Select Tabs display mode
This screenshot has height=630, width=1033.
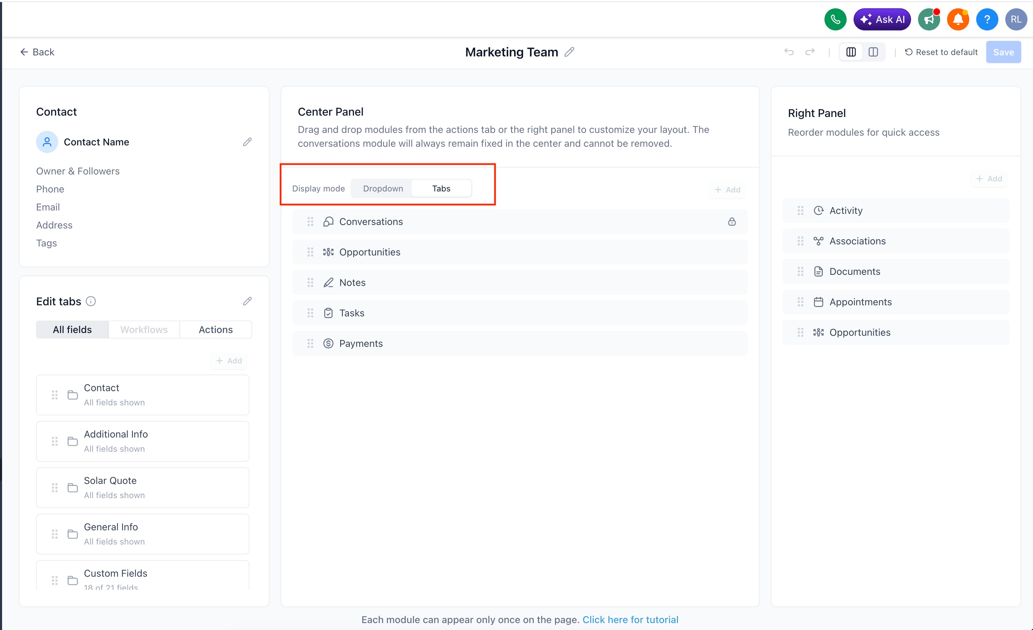pyautogui.click(x=441, y=189)
